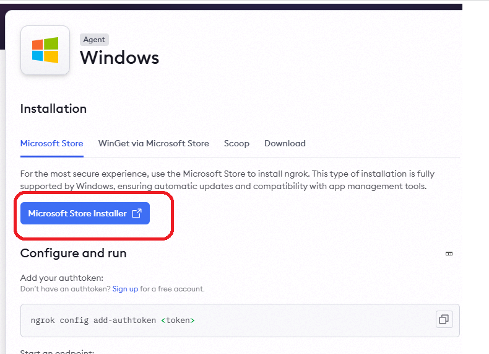Click the dark header bar at the top
The height and width of the screenshot is (354, 489).
click(231, 7)
